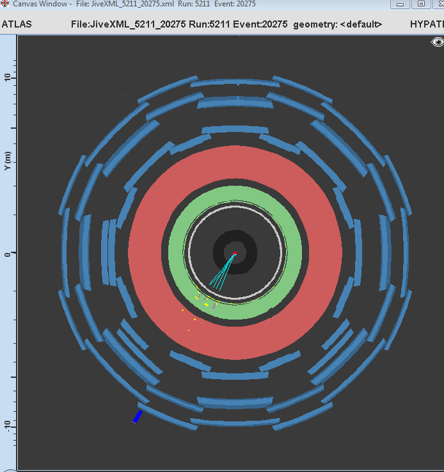This screenshot has height=472, width=444.
Task: Click the blue muon hit marker
Action: click(136, 417)
